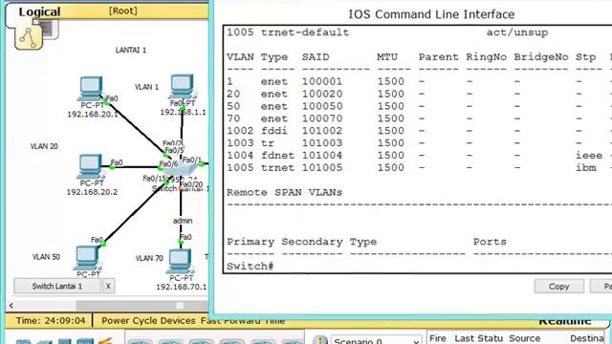Image resolution: width=612 pixels, height=344 pixels.
Task: Click the VLAN 50 label
Action: click(x=46, y=257)
